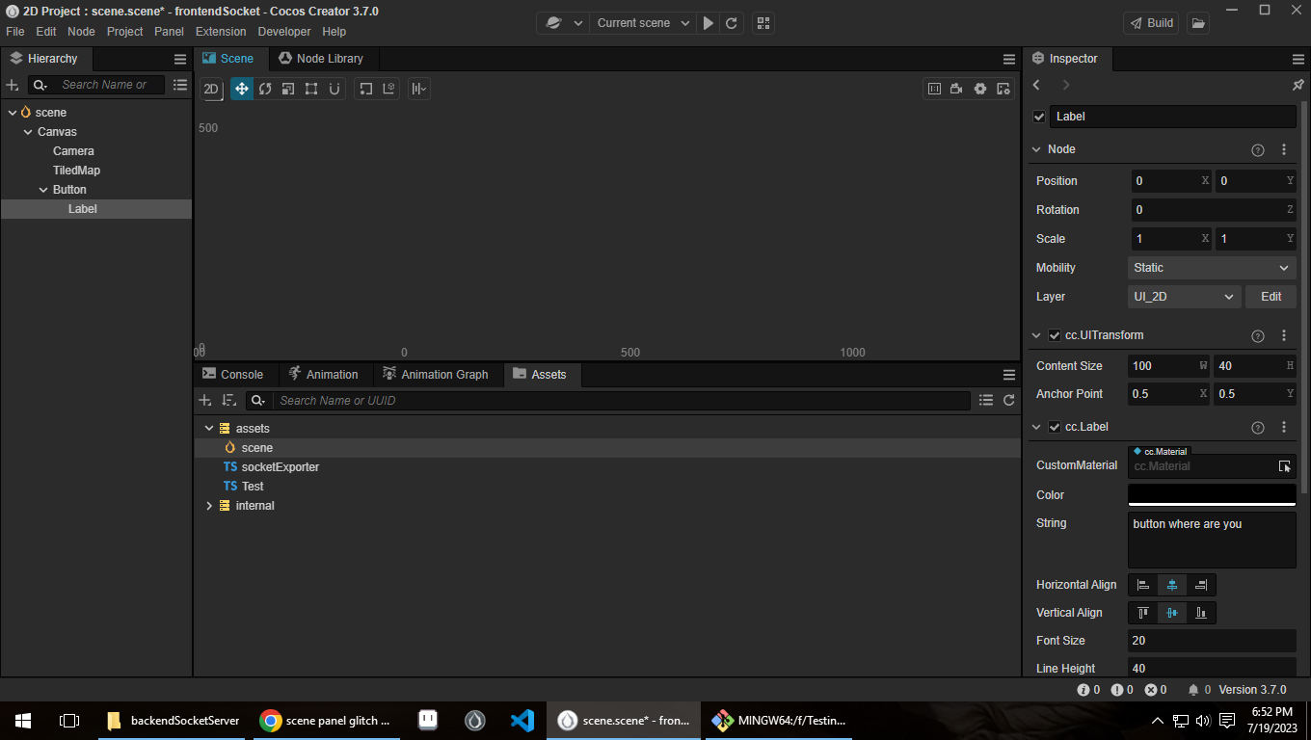The height and width of the screenshot is (740, 1311).
Task: Open the Mobility dropdown set to Static
Action: (1211, 268)
